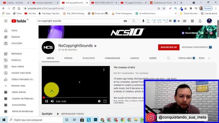Show more channel tabs with the right chevron
Viewport: 219px width, 123px height.
point(209,58)
